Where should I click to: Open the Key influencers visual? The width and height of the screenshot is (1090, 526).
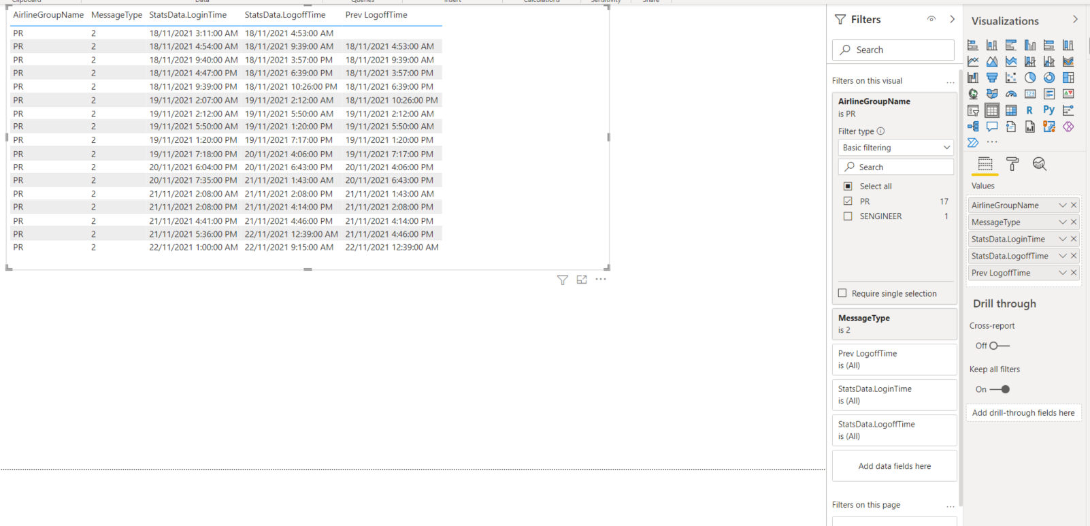[x=1068, y=110]
